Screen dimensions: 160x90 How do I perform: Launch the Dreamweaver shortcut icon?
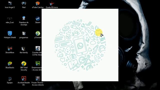pos(38,63)
